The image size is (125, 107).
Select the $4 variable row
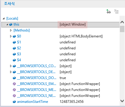click(x=60, y=60)
